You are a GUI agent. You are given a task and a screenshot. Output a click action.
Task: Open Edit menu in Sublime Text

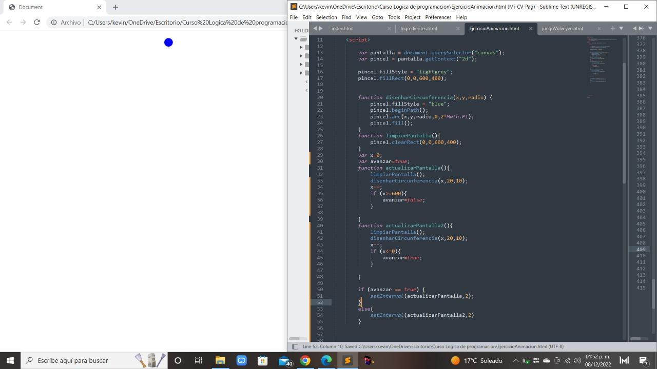(x=307, y=17)
